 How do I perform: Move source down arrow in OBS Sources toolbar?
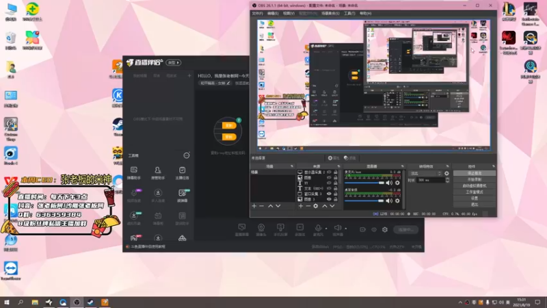pyautogui.click(x=332, y=206)
